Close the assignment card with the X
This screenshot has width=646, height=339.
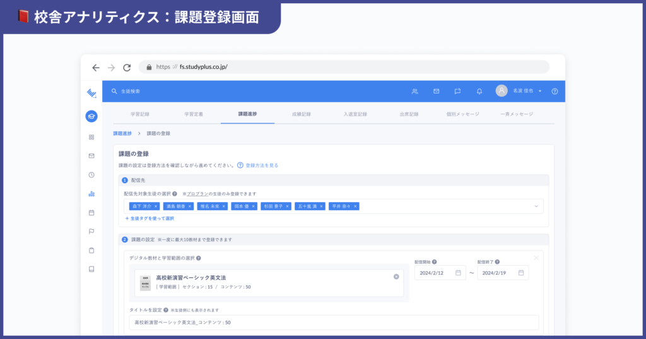click(536, 258)
